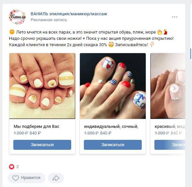This screenshot has width=192, height=187.
Task: Click Записаться under the nautical pedicure card
Action: pyautogui.click(x=113, y=145)
